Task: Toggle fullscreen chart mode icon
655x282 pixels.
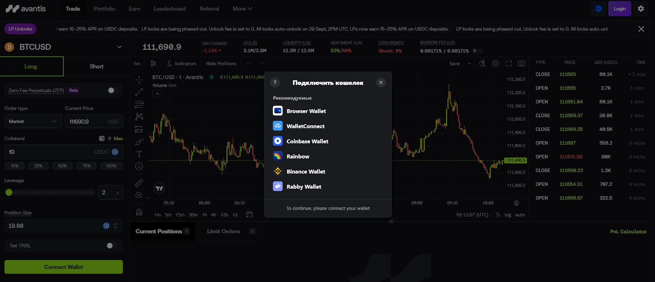Action: (x=508, y=64)
